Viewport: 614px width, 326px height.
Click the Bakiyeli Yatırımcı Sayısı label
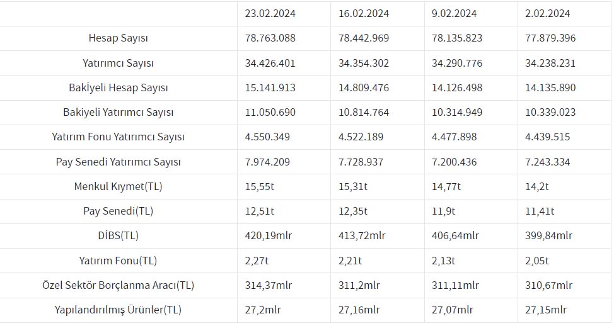tap(119, 112)
